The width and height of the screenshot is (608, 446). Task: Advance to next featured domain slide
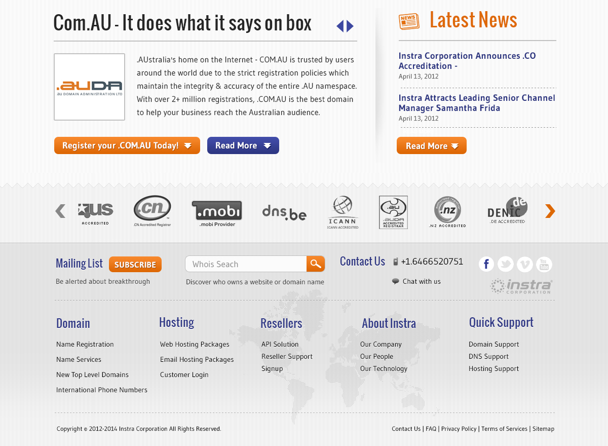[350, 26]
